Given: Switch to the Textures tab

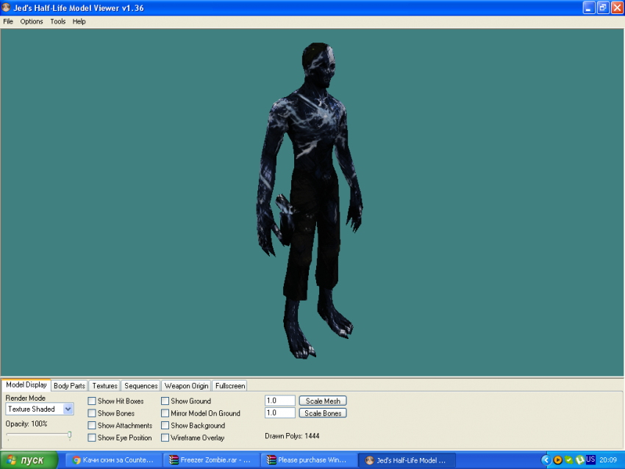Looking at the screenshot, I should pos(104,386).
